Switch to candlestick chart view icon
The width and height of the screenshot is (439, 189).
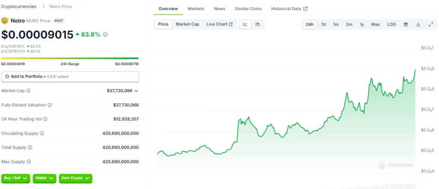(x=258, y=24)
